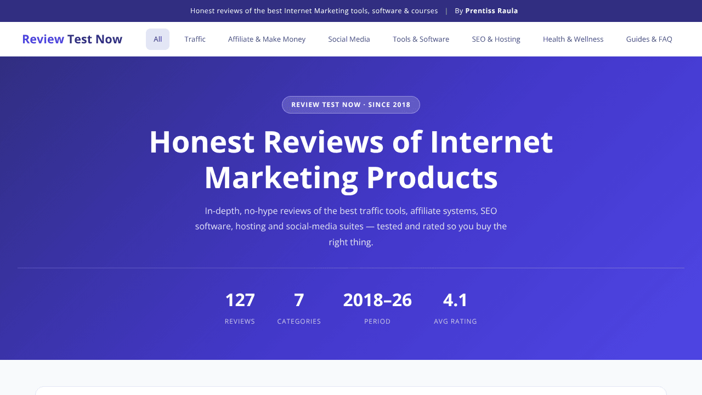Click the Review Test Now Since 2018 badge
702x395 pixels.
[x=351, y=105]
